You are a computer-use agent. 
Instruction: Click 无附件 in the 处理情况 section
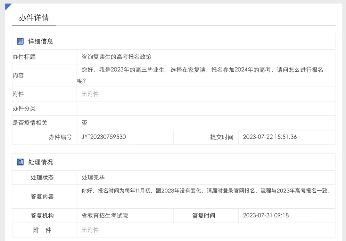tap(90, 230)
